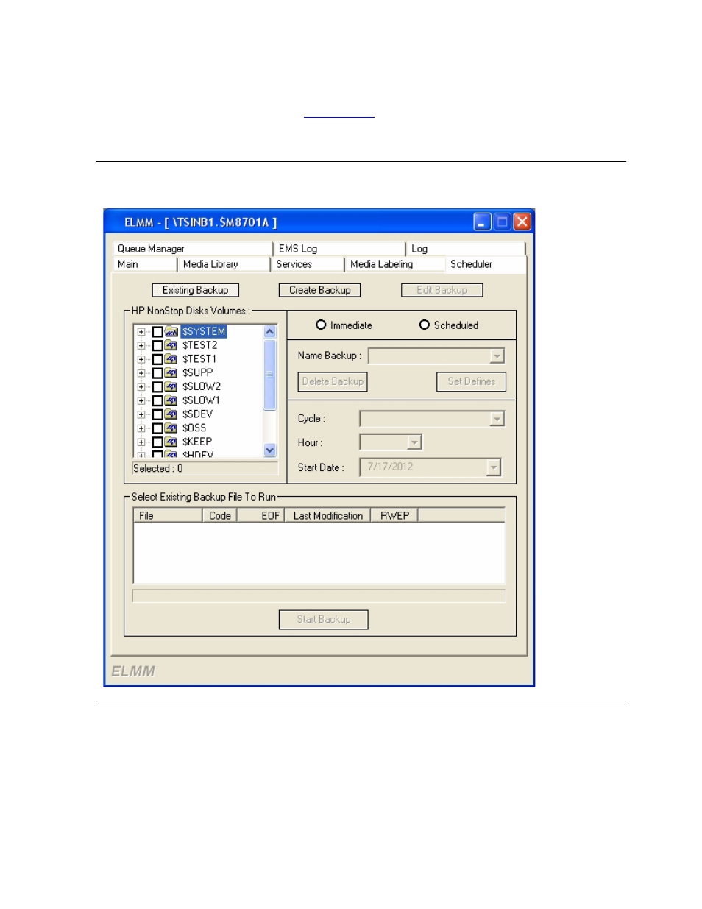The height and width of the screenshot is (909, 702).
Task: Open the Hour dropdown
Action: (x=414, y=442)
